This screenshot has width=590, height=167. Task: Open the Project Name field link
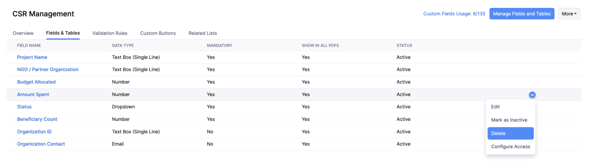coord(32,57)
